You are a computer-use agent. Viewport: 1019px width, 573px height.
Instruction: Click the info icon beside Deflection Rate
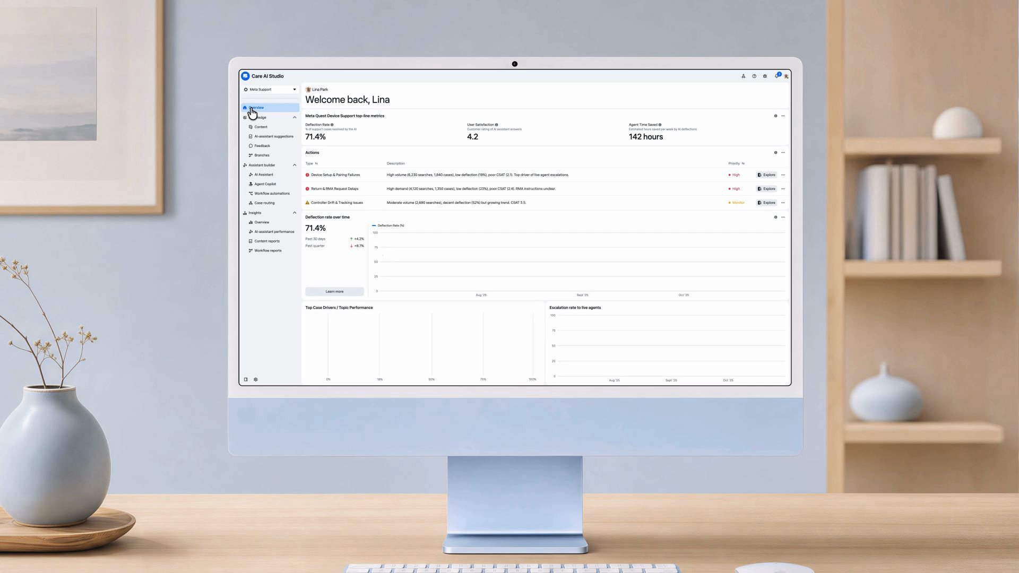pyautogui.click(x=332, y=125)
